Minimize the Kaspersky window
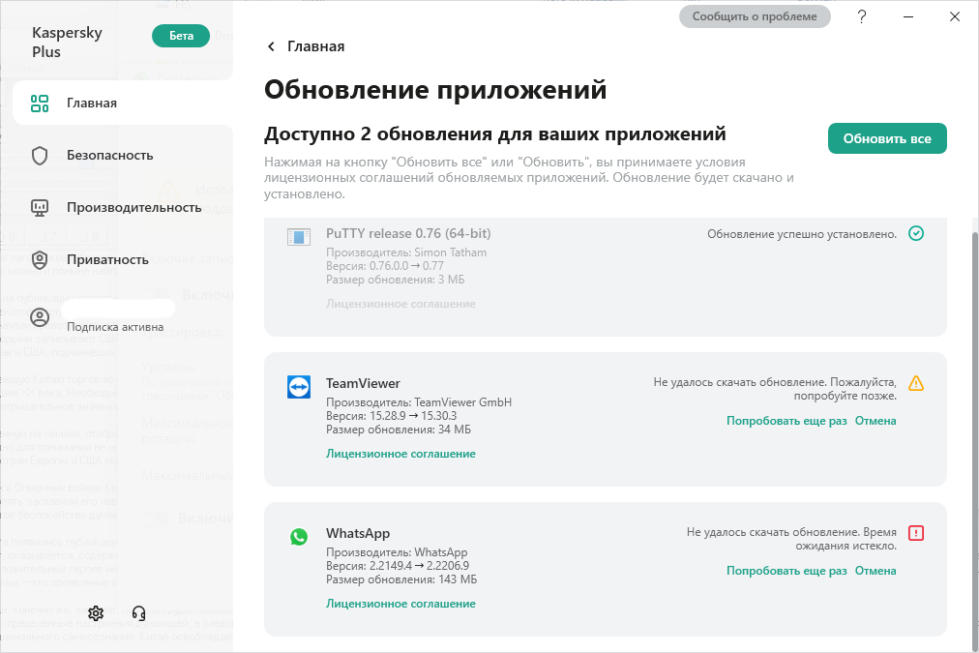The width and height of the screenshot is (979, 653). pyautogui.click(x=908, y=16)
